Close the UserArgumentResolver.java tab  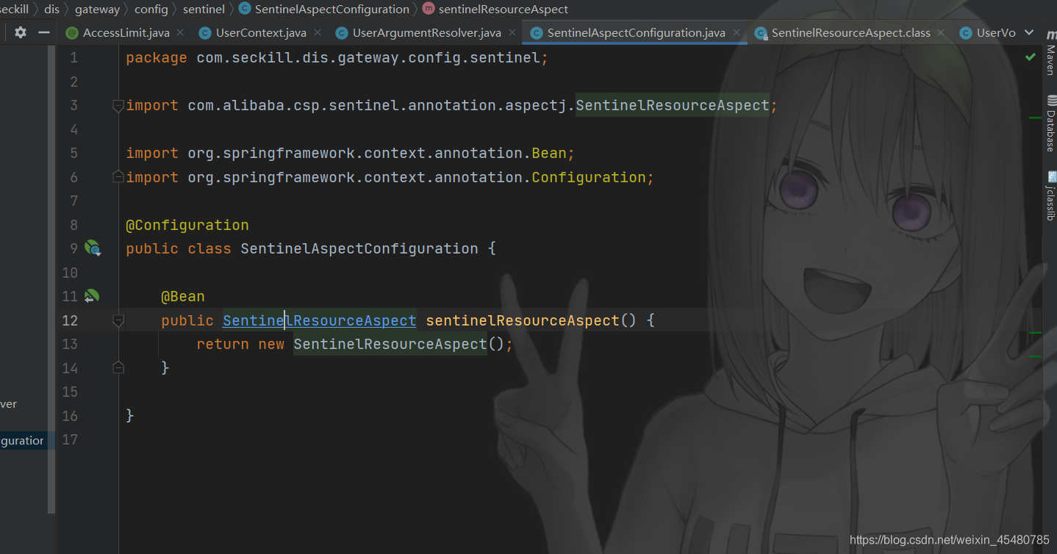(512, 33)
